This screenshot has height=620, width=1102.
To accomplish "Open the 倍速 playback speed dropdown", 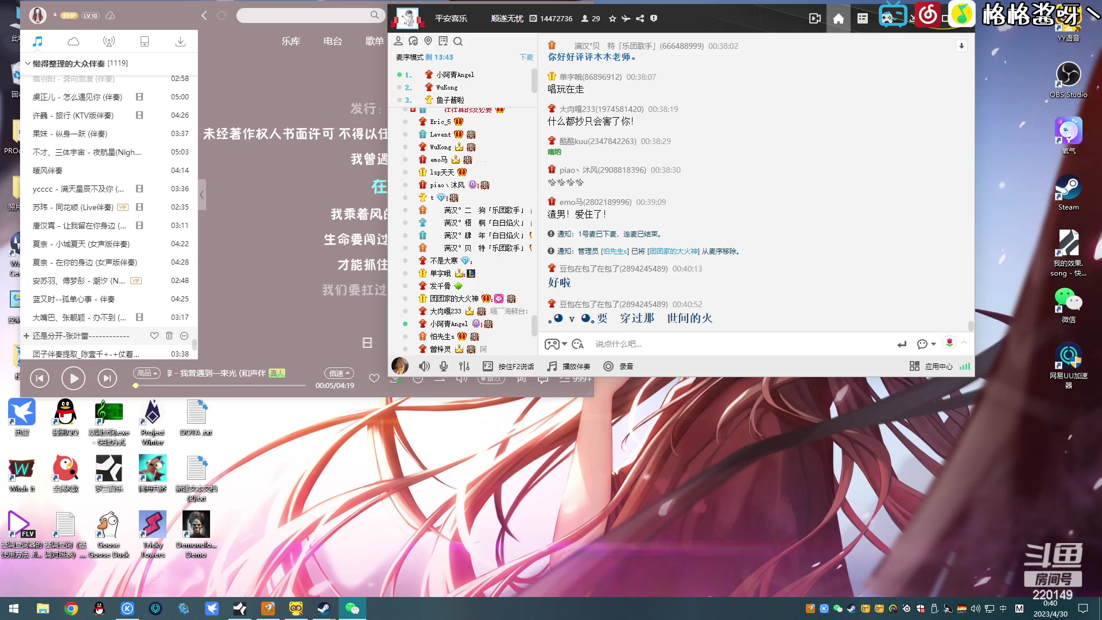I will [x=339, y=373].
